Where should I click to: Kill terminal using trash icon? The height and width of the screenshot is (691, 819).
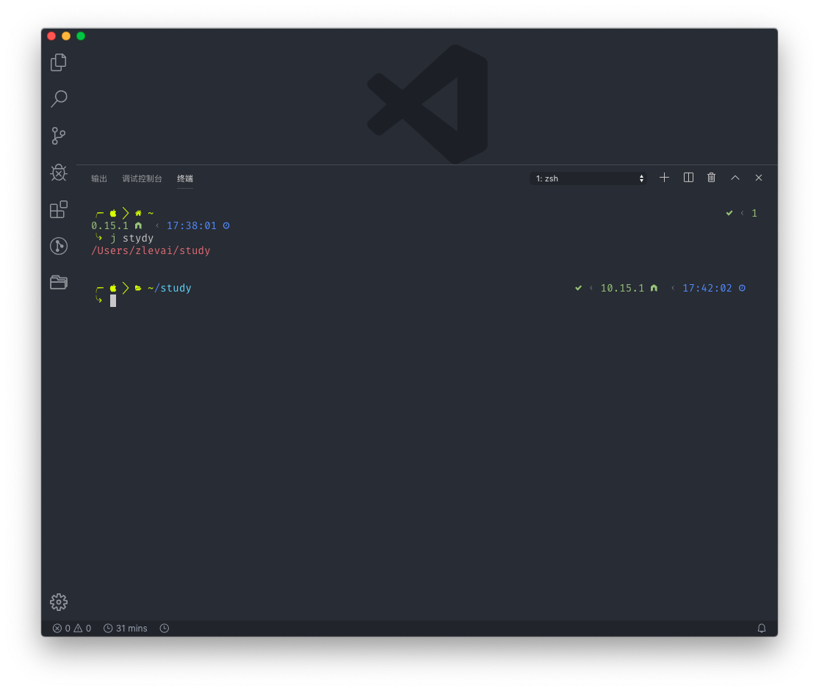[x=712, y=178]
